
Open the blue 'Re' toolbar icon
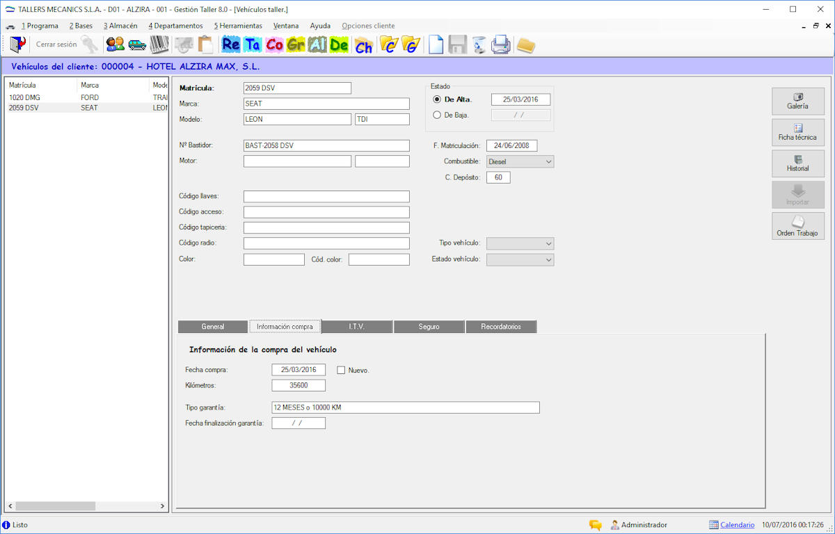click(x=231, y=44)
